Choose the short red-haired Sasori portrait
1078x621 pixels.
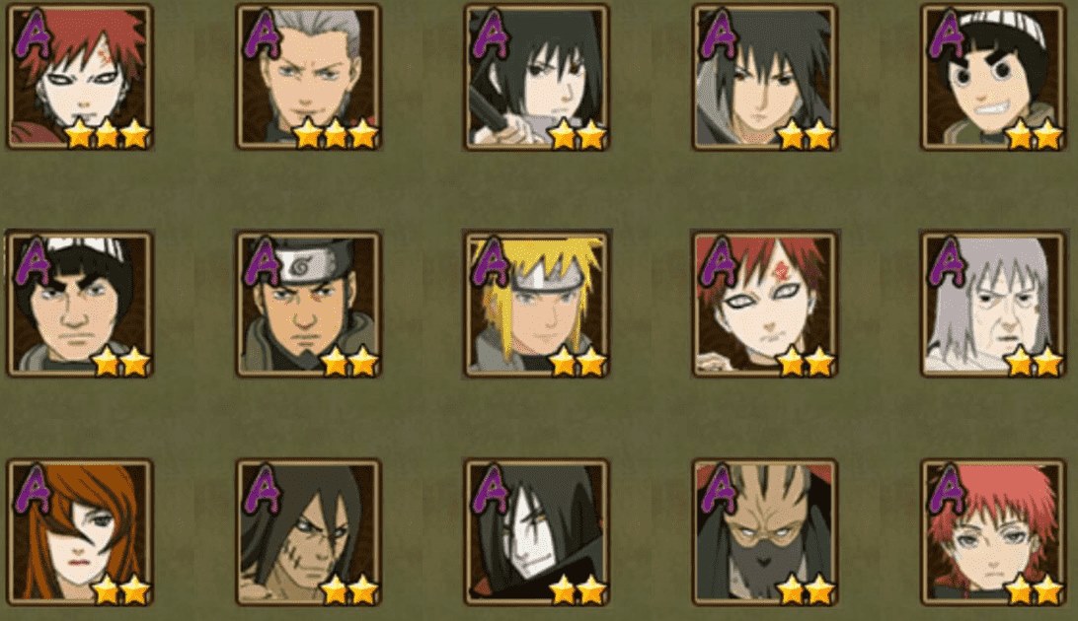pos(993,532)
